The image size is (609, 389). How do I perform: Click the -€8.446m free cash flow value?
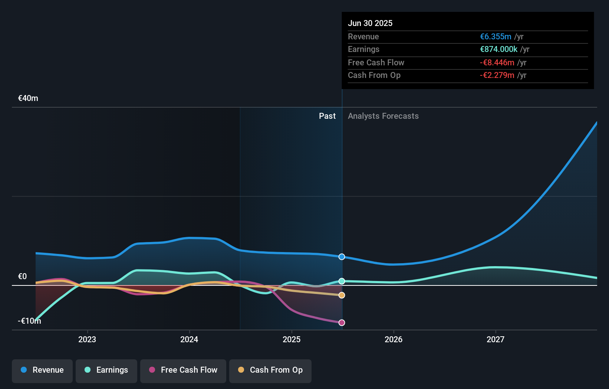click(497, 63)
